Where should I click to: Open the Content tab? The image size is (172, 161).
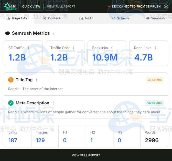[x=51, y=18]
